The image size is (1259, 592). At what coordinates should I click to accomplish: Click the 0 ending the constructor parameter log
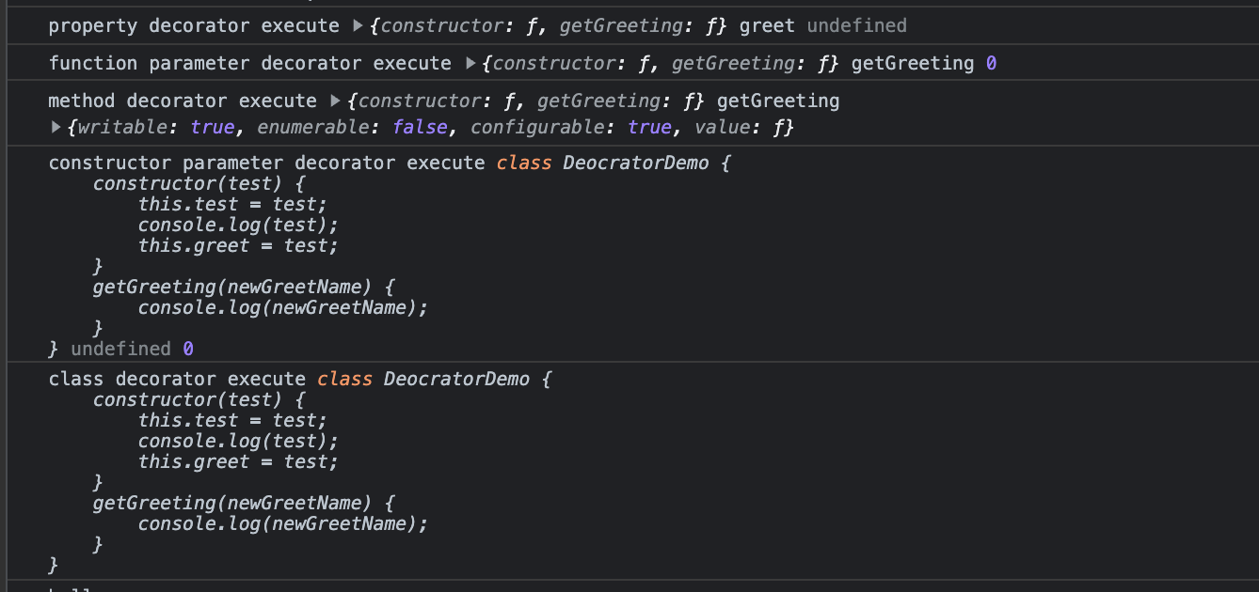coord(188,350)
